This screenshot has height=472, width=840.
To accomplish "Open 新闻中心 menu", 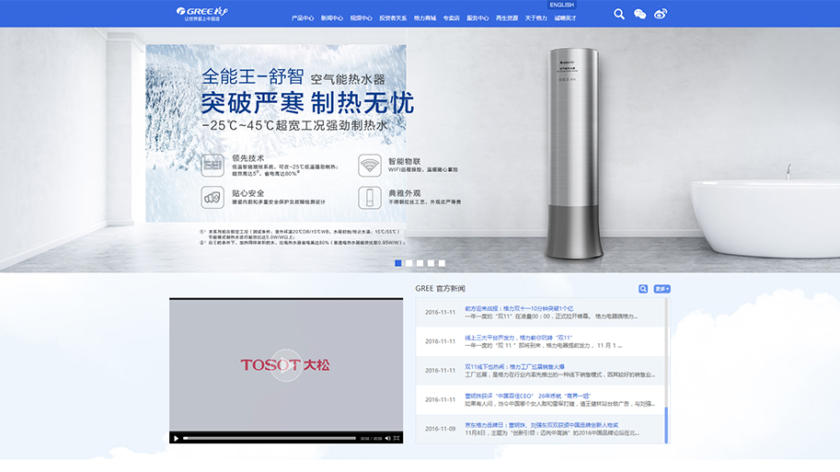I will 331,18.
